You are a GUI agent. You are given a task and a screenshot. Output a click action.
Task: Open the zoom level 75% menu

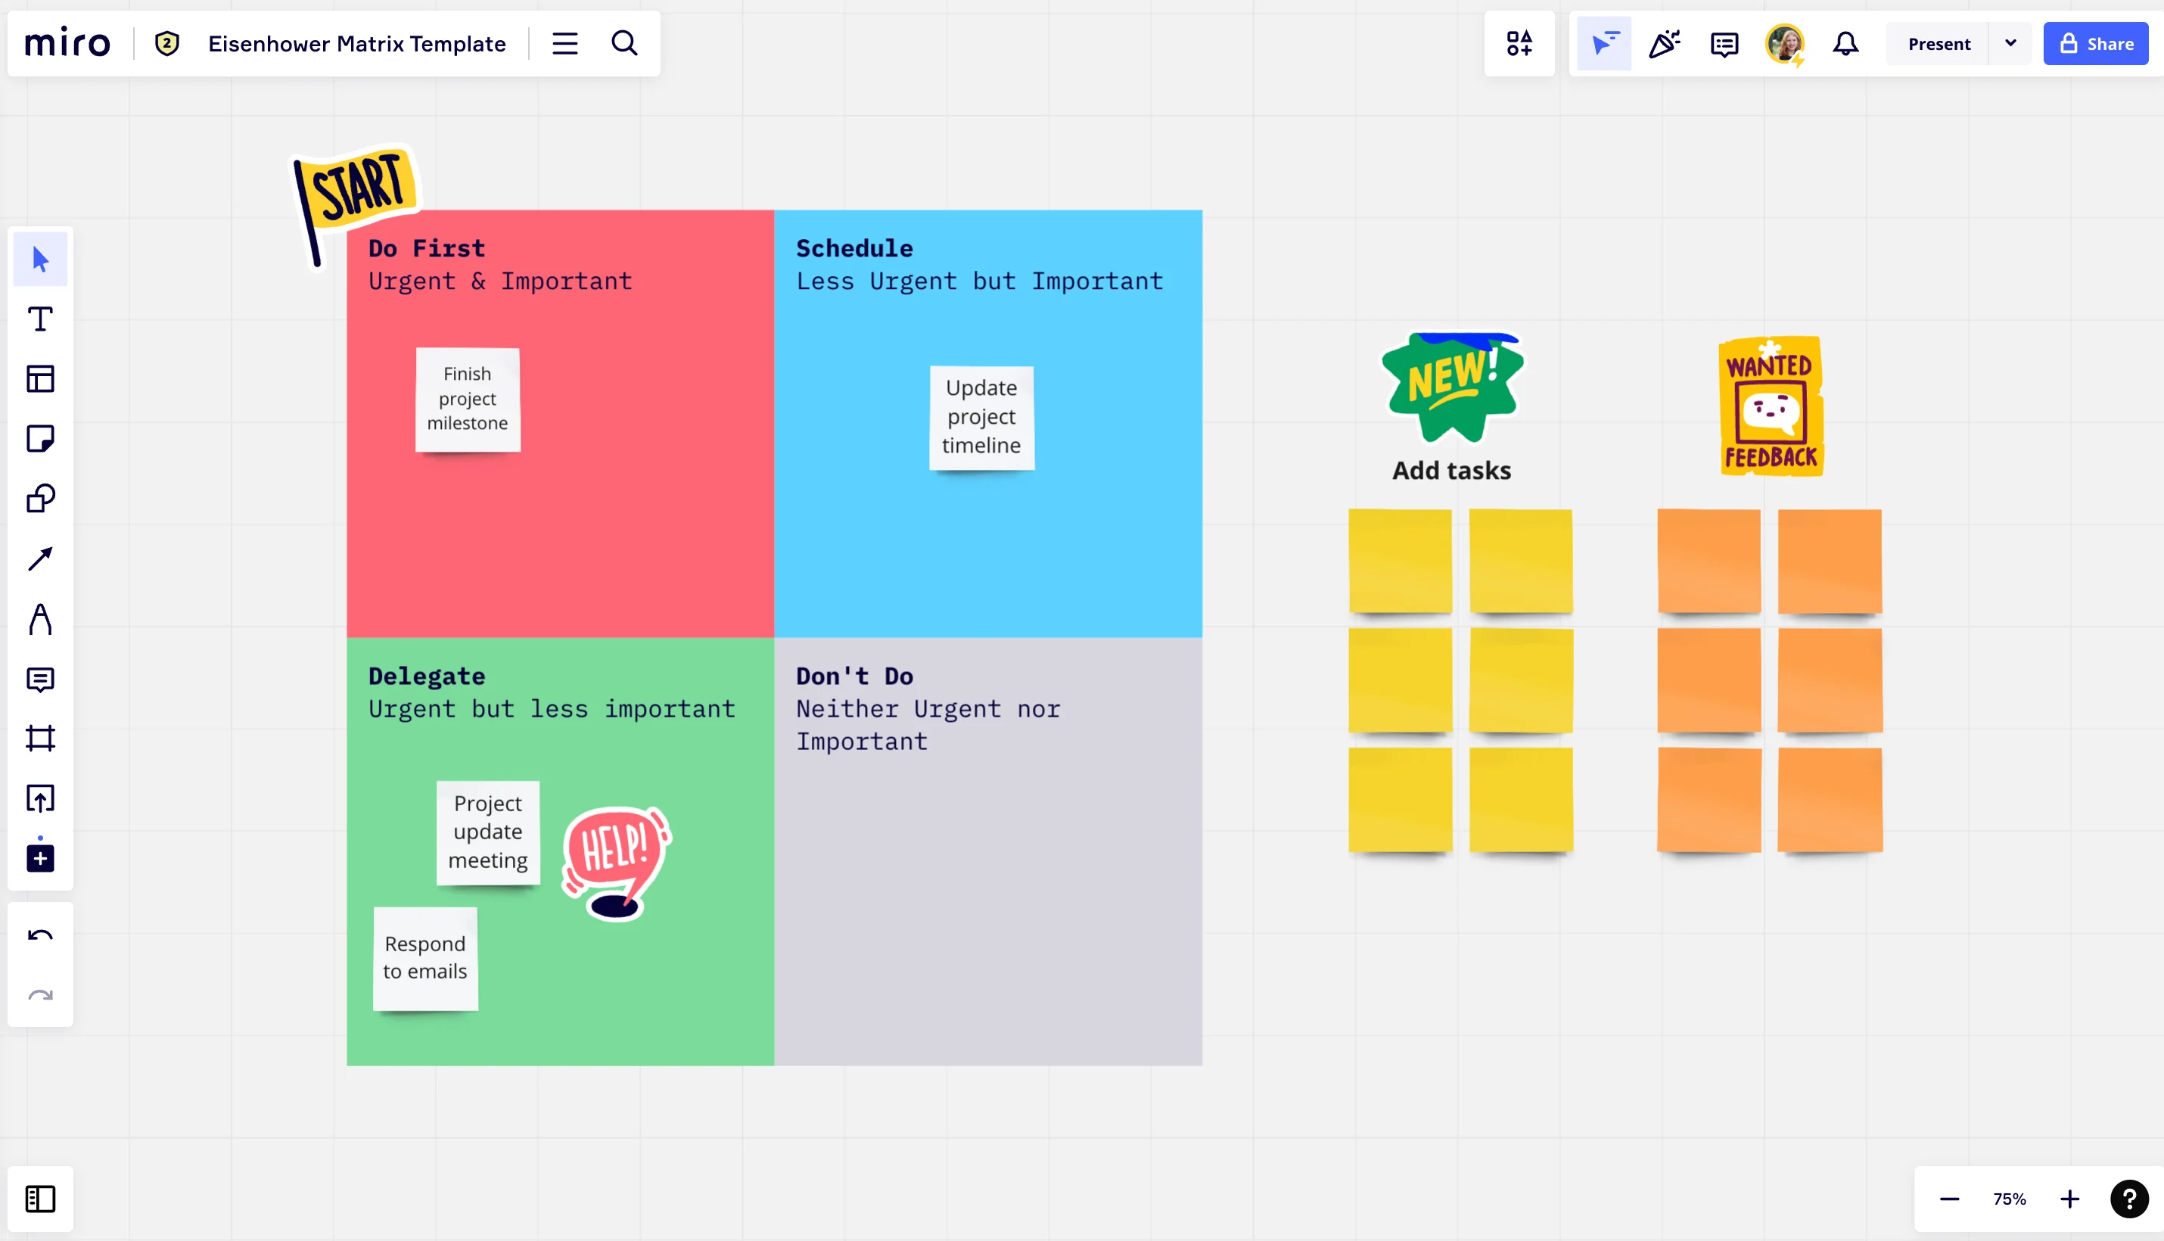pyautogui.click(x=2009, y=1199)
